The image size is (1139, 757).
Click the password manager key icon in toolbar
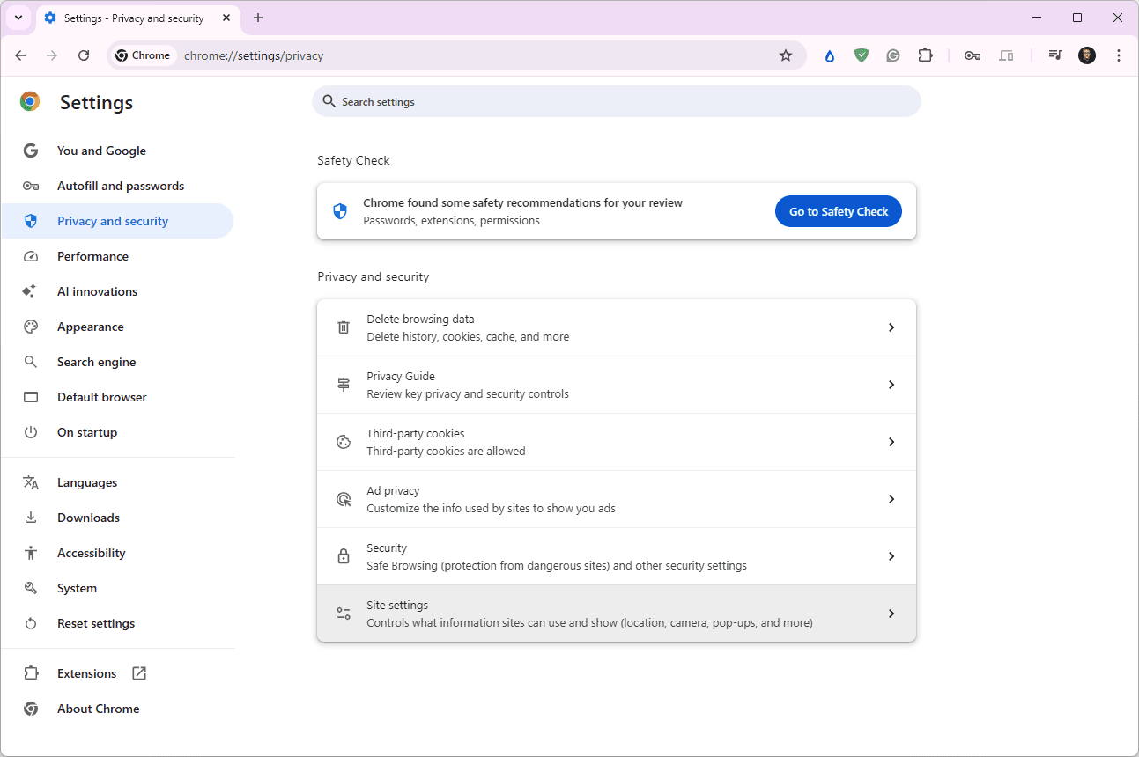973,55
